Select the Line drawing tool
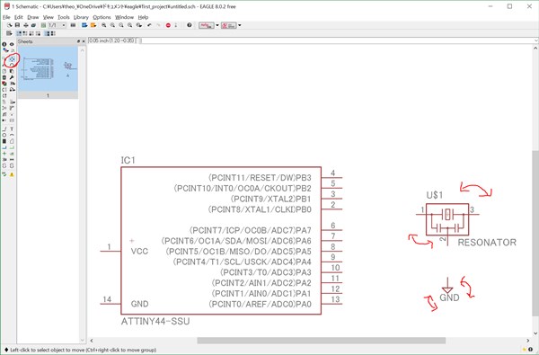 point(4,129)
